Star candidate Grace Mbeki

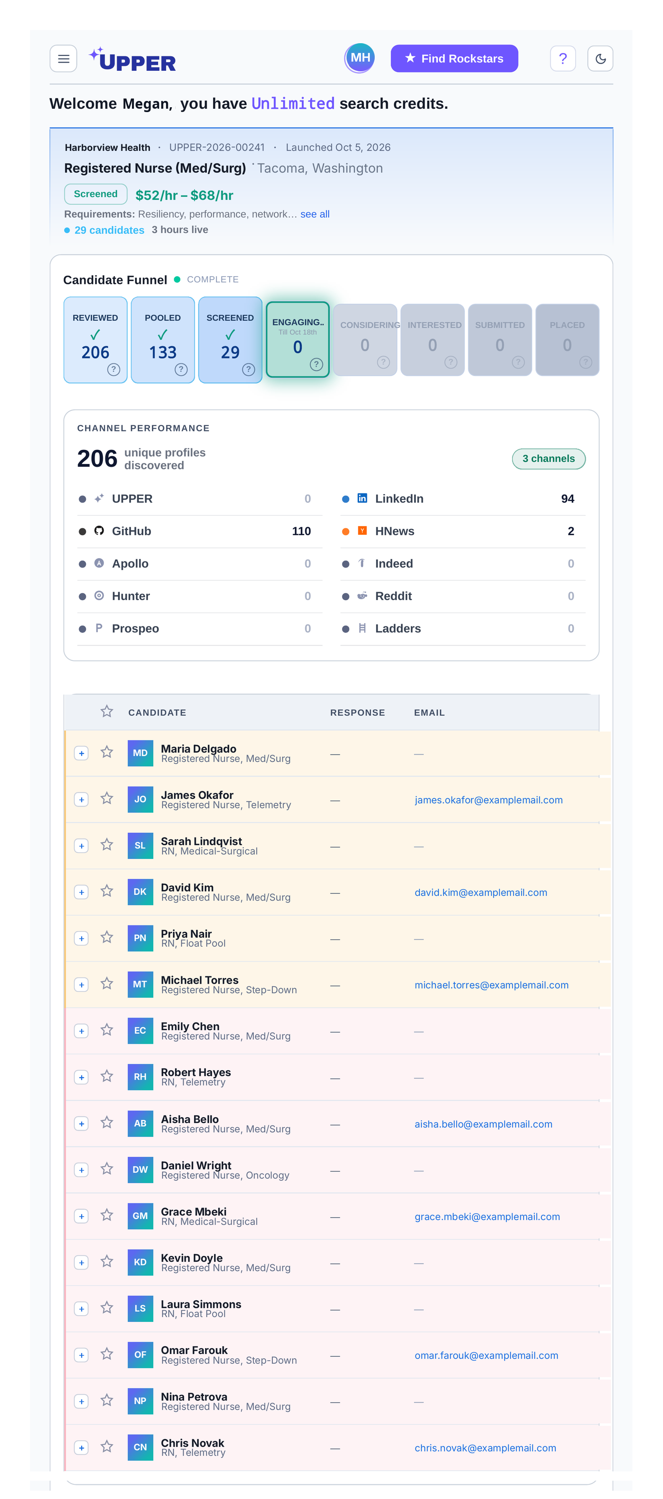[106, 1216]
